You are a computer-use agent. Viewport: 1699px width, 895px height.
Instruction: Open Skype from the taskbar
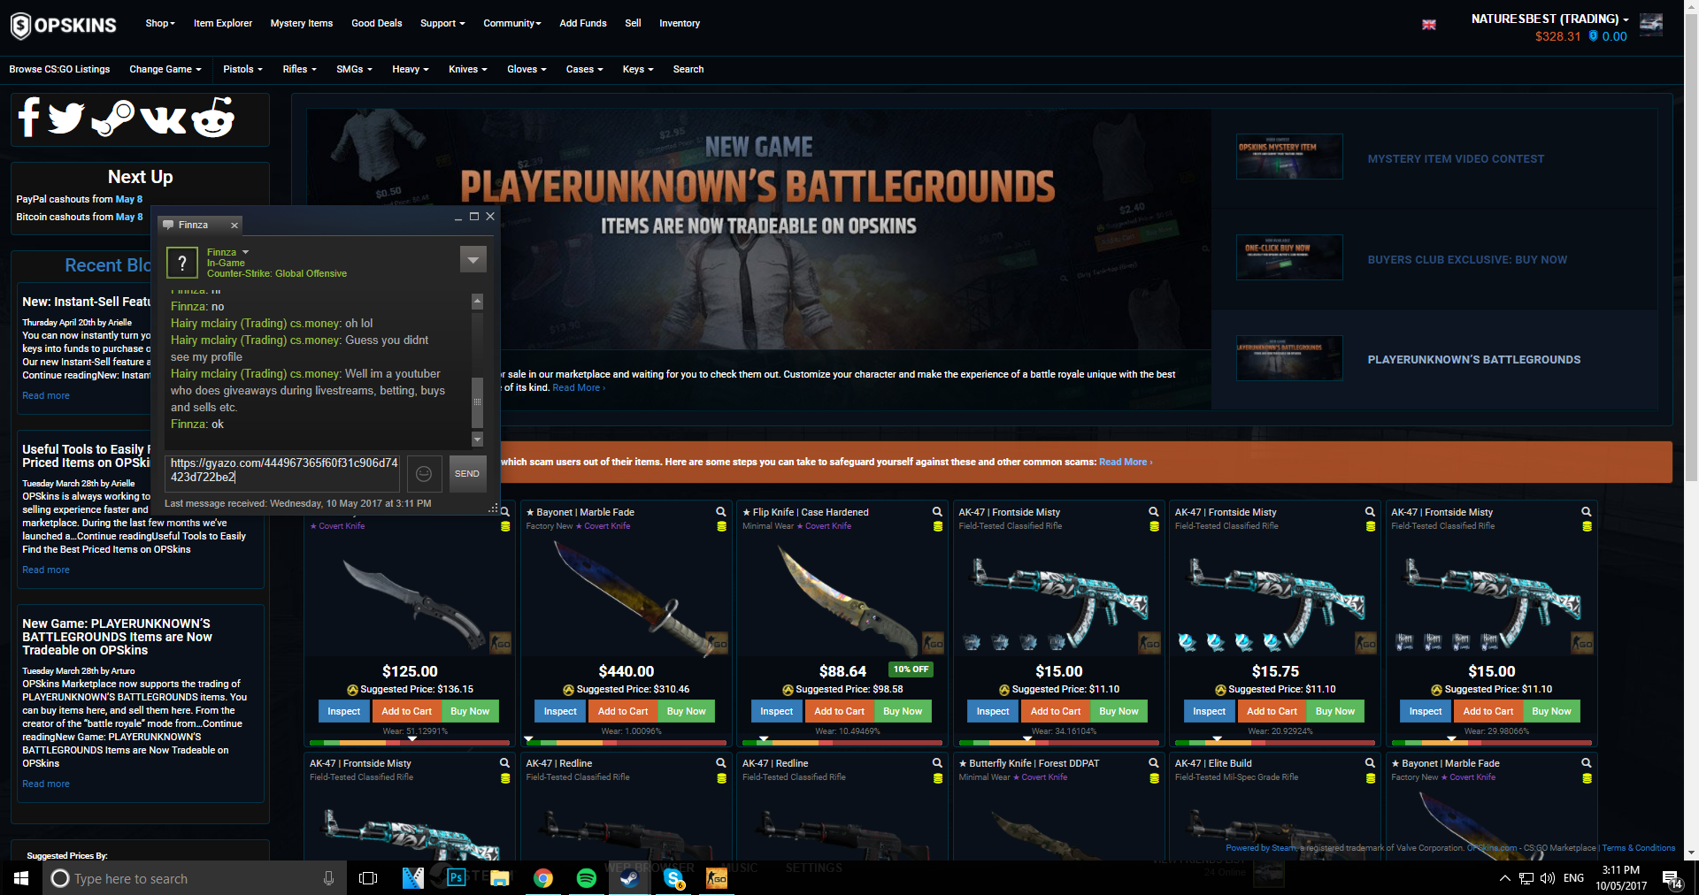click(x=673, y=878)
